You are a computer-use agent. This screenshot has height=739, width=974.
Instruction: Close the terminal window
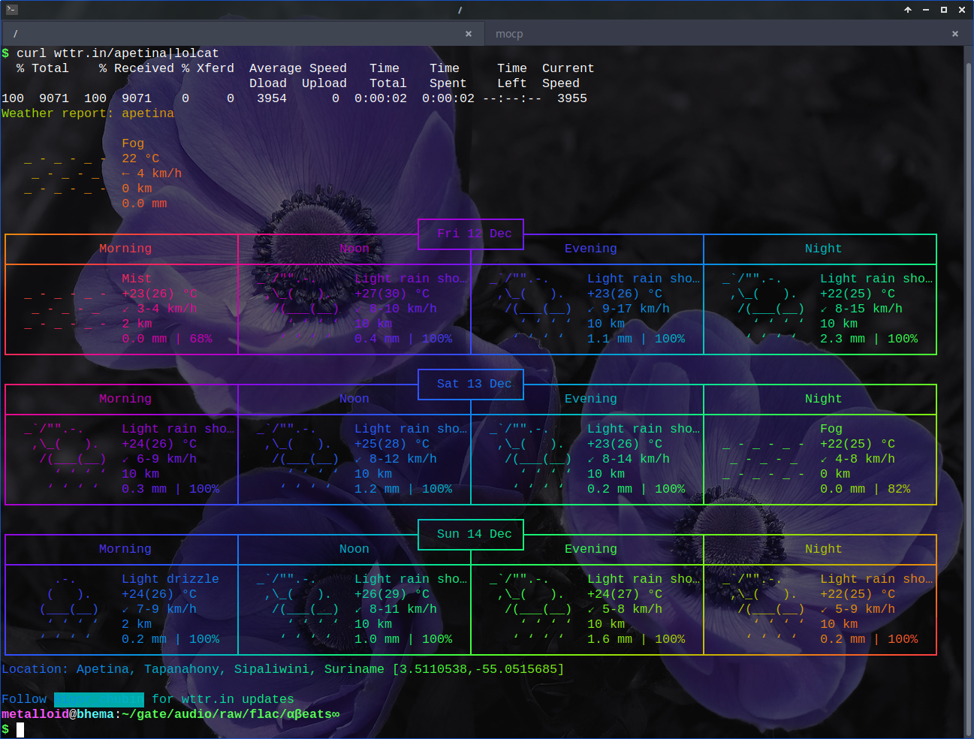coord(962,10)
